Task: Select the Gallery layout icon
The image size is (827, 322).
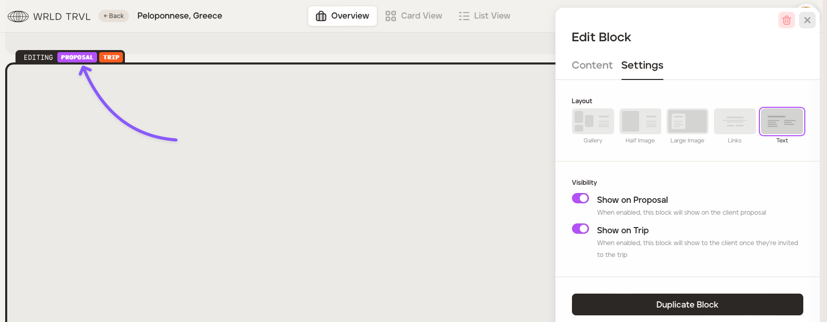Action: (x=593, y=121)
